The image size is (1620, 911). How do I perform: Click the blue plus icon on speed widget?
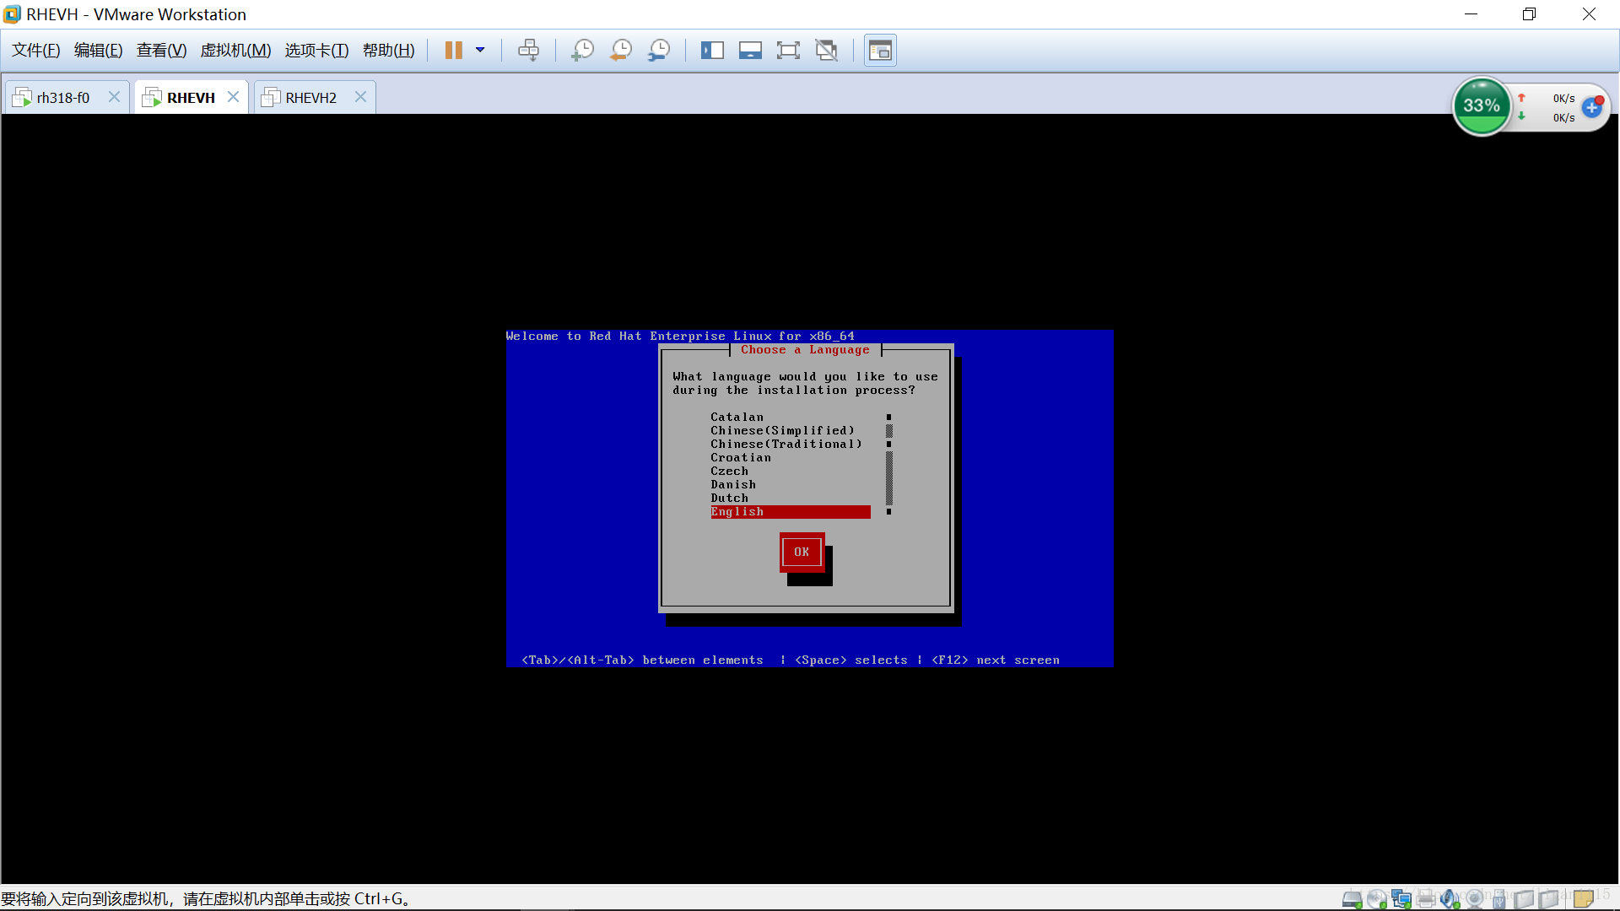(x=1592, y=107)
